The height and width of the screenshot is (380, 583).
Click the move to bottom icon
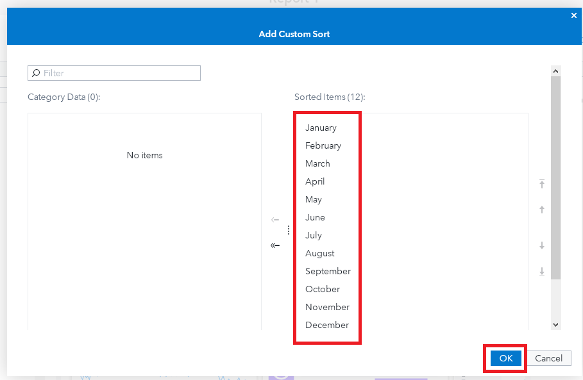pyautogui.click(x=542, y=272)
